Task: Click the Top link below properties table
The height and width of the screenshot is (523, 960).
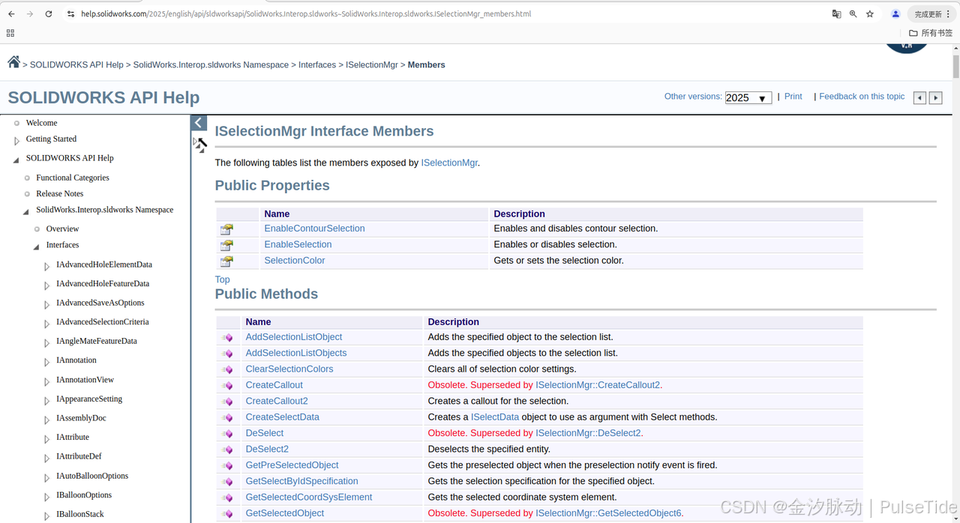Action: tap(222, 279)
